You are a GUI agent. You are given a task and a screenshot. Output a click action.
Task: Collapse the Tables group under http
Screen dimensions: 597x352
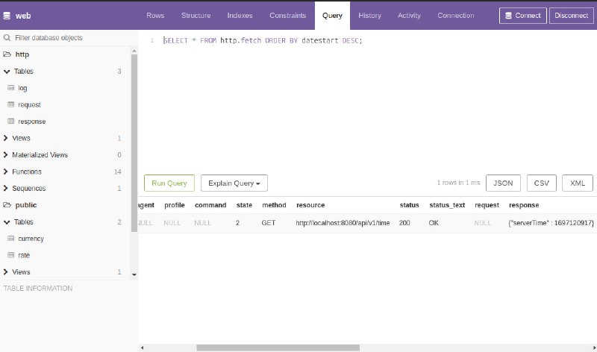7,71
